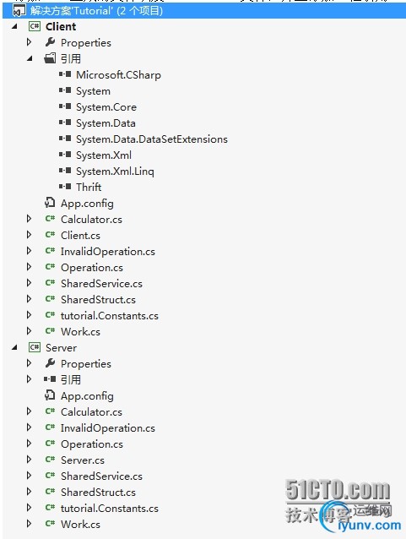Viewport: 406px width, 539px height.
Task: Select Microsoft.CSharp reference
Action: pyautogui.click(x=118, y=74)
